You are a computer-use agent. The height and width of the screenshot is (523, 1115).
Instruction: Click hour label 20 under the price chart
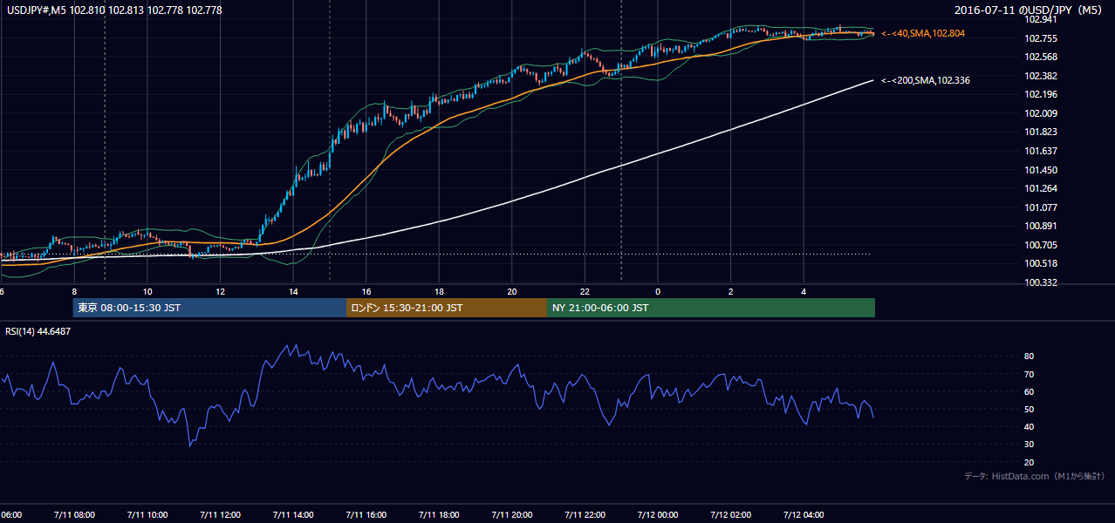click(x=512, y=291)
